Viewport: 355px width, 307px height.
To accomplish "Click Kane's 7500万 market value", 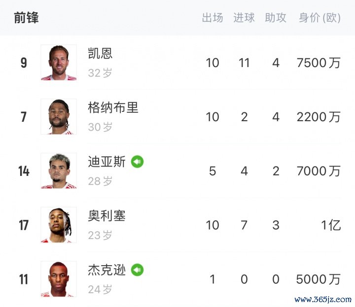I will [x=319, y=63].
